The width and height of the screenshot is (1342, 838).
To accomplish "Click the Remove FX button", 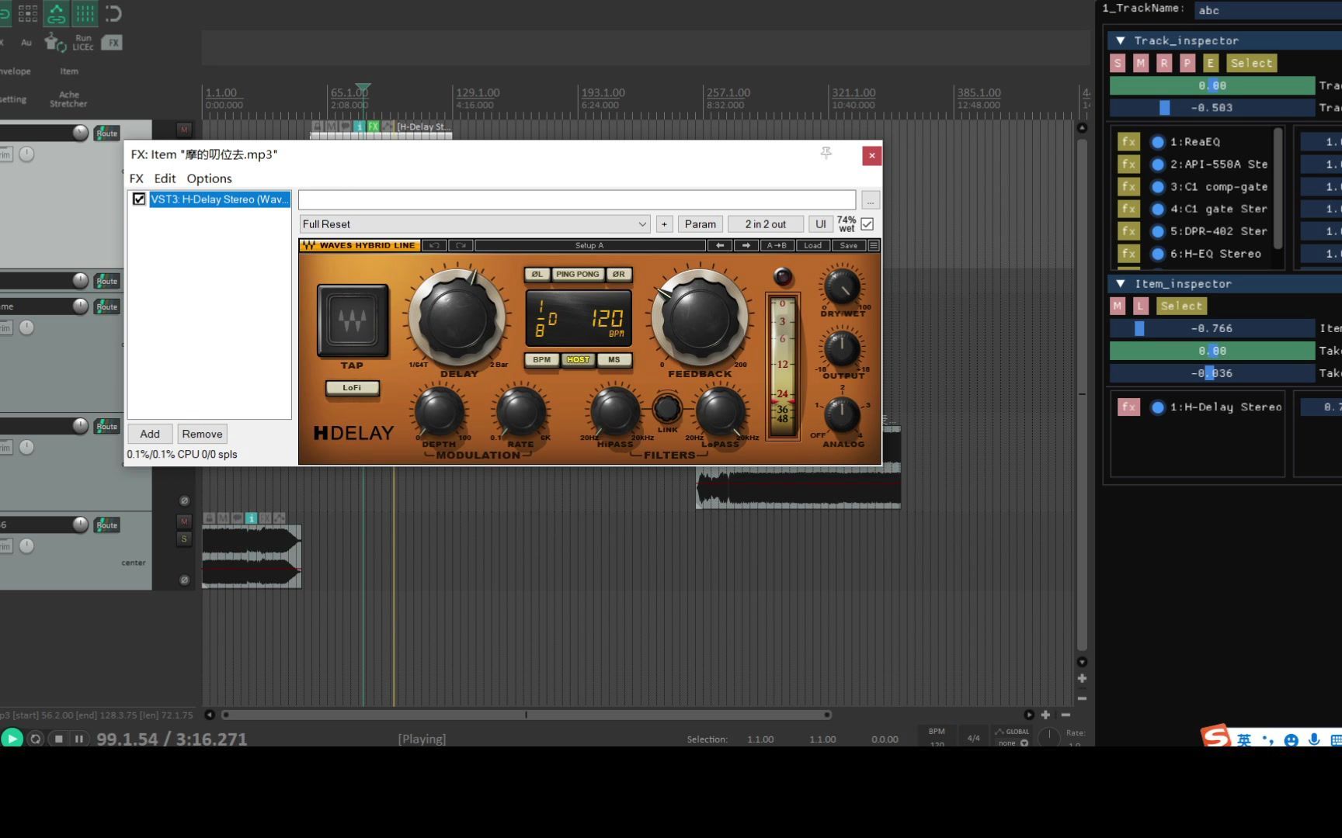I will pyautogui.click(x=202, y=434).
